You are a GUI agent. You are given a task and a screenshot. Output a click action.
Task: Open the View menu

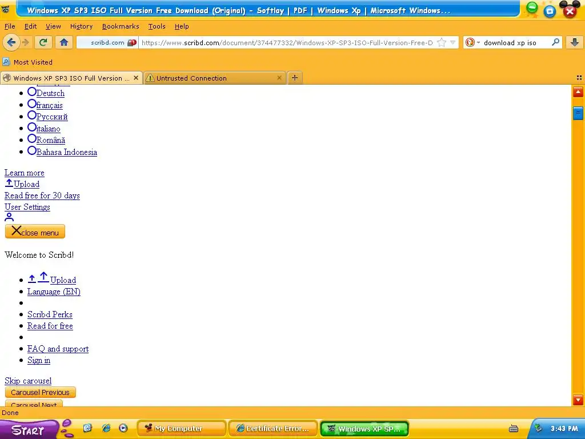pos(53,26)
